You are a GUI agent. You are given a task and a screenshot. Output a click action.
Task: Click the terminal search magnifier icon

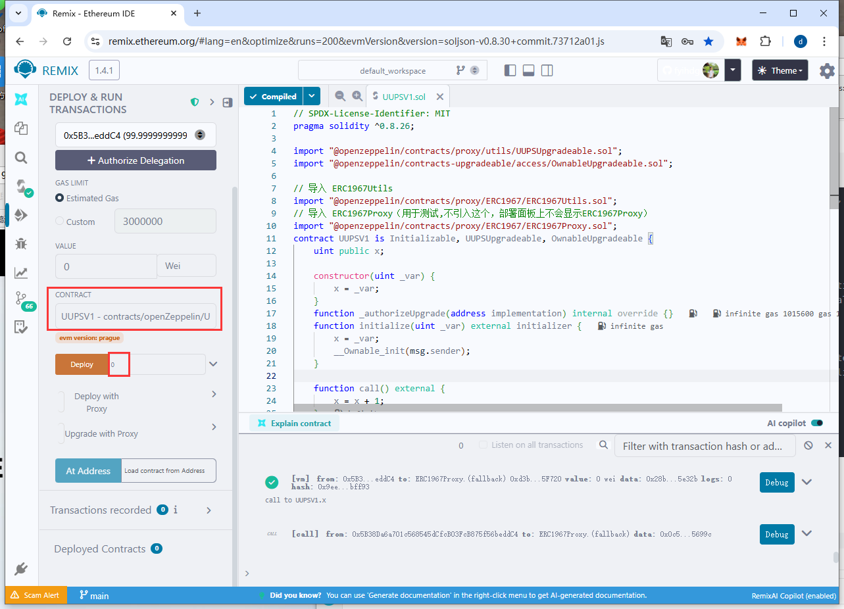[603, 445]
